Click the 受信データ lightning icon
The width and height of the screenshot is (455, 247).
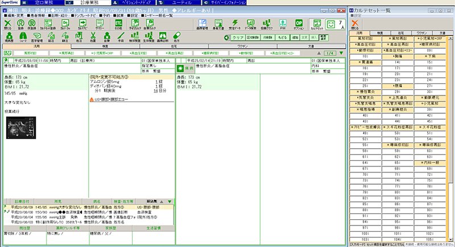click(234, 24)
